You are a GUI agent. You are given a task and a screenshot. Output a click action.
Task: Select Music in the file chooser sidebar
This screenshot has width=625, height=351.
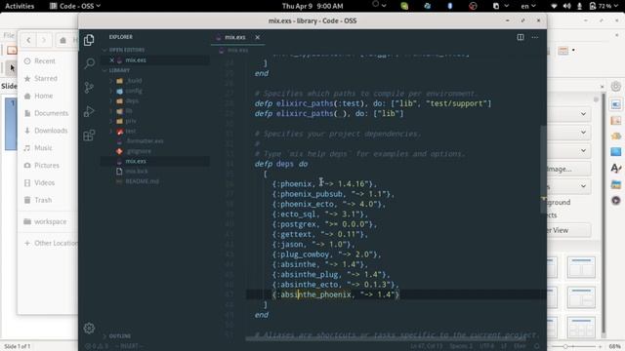pyautogui.click(x=43, y=148)
